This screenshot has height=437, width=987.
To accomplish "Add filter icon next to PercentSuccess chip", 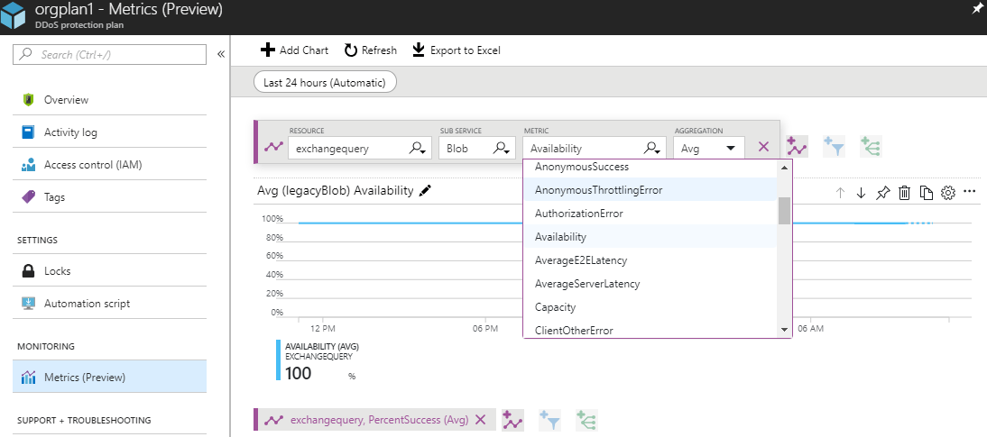I will pyautogui.click(x=549, y=420).
